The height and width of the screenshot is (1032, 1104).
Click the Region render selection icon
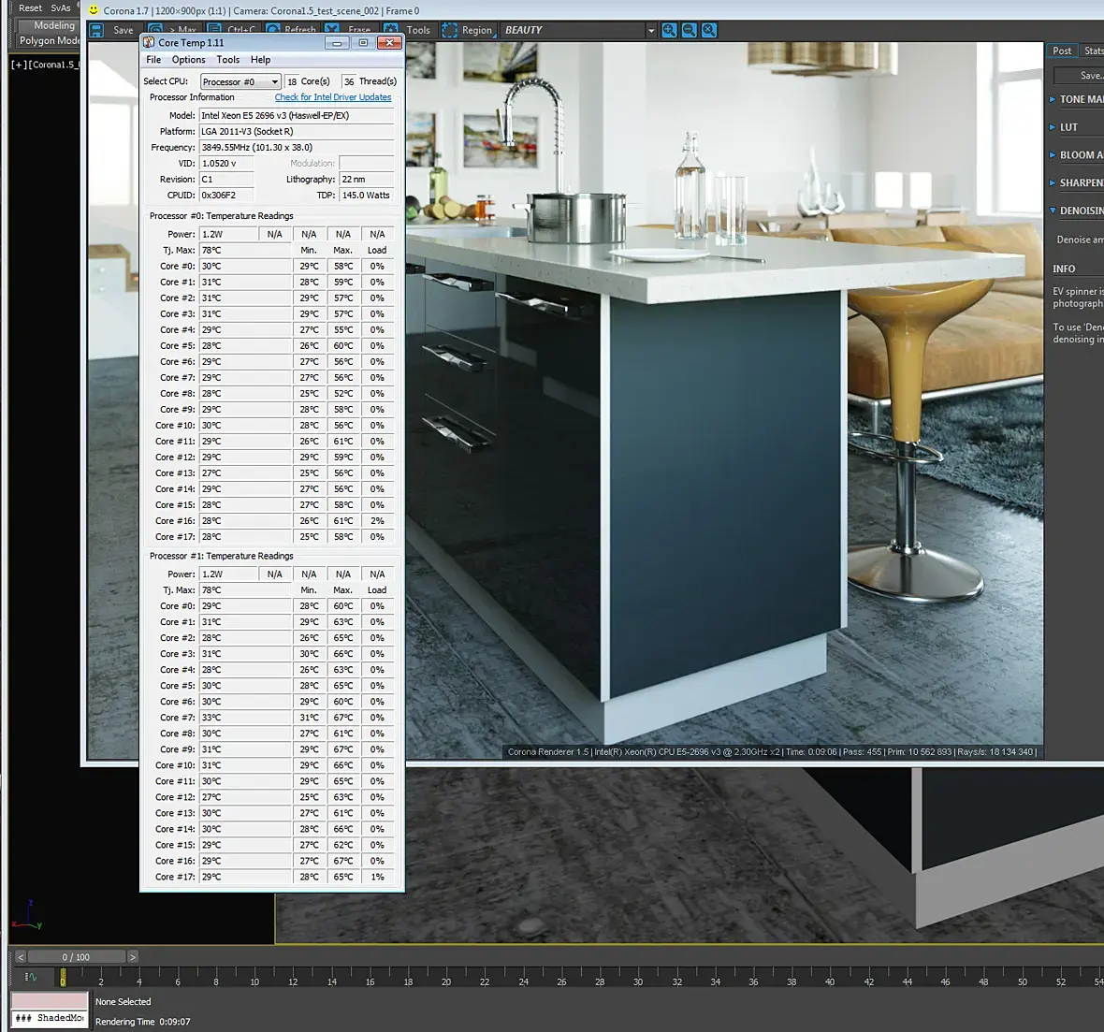point(450,30)
